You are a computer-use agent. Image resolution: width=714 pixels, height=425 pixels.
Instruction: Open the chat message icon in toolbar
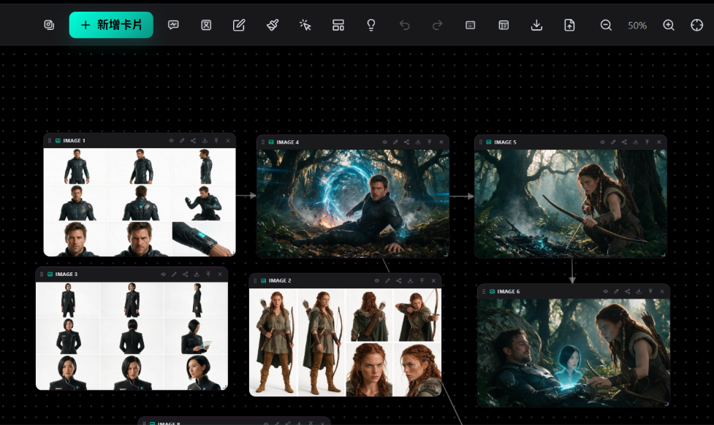(173, 25)
